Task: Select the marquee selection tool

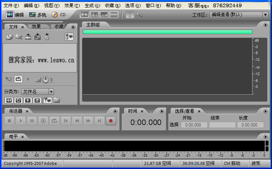Action: pyautogui.click(x=140, y=15)
